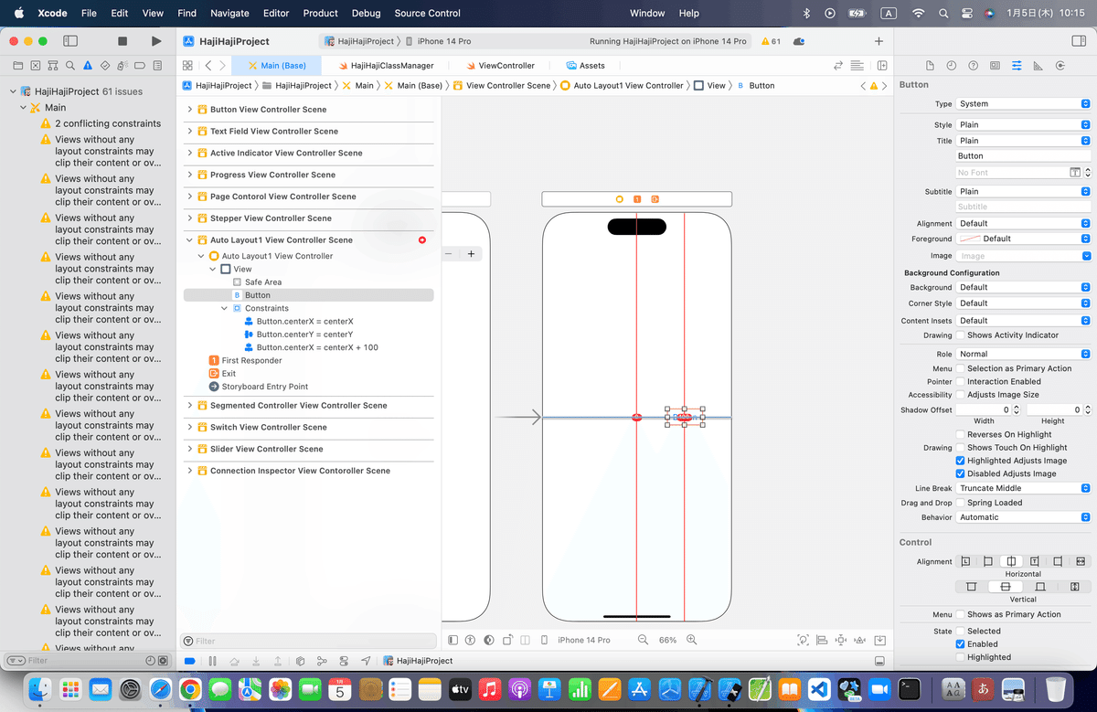The height and width of the screenshot is (712, 1097).
Task: Open the Align constraints menu
Action: (822, 640)
